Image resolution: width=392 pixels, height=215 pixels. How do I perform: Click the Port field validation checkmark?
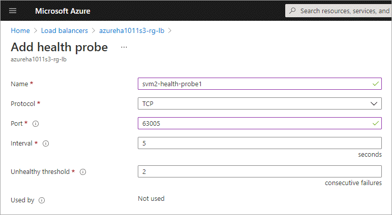(375, 123)
